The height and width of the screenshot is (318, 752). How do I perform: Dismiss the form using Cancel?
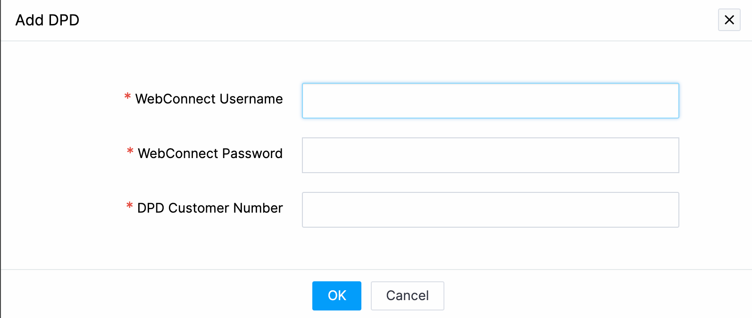tap(407, 295)
